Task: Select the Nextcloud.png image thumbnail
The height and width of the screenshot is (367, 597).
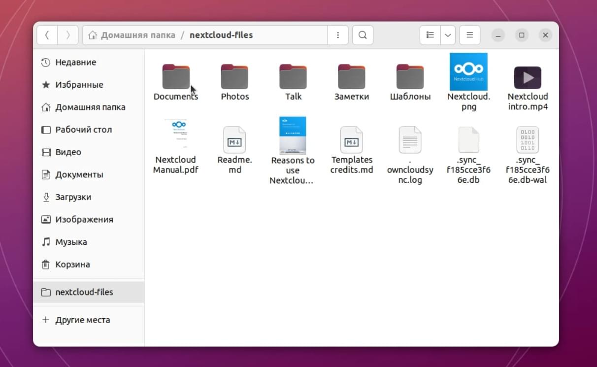Action: (x=468, y=72)
